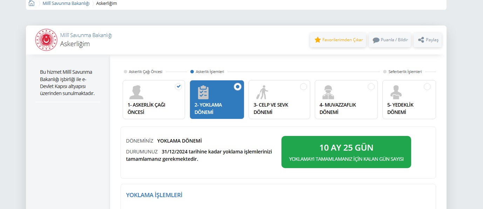This screenshot has width=483, height=209.
Task: Click the clipboard checklist icon in Yoklama Dönemi
Action: pos(203,92)
